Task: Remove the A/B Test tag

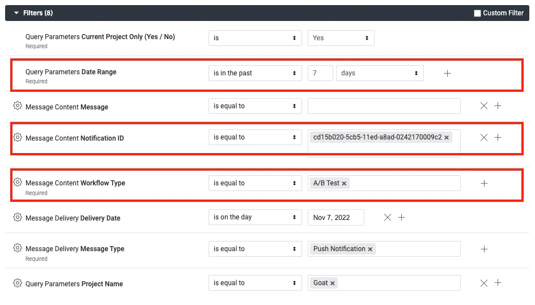Action: (344, 184)
